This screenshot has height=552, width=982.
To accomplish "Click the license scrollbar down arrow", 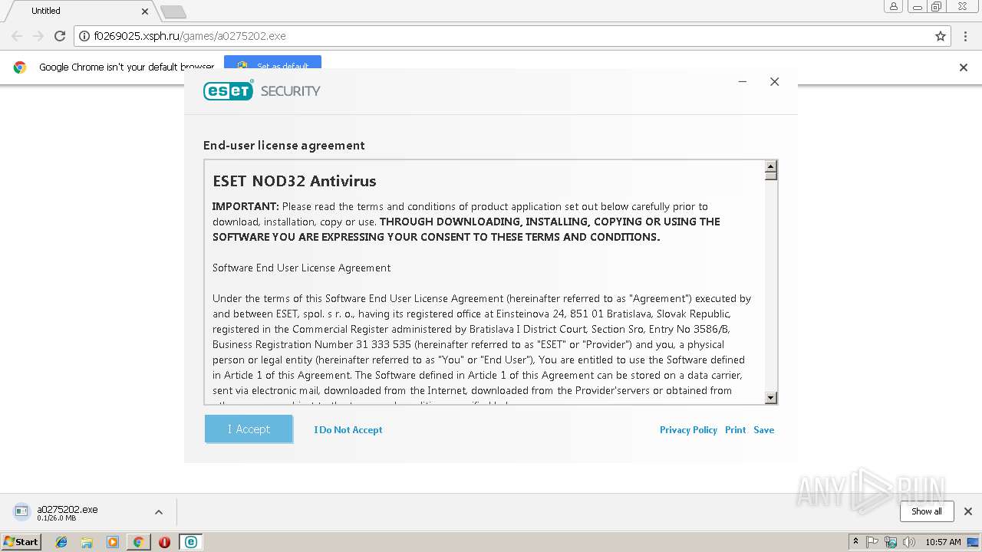I will coord(771,398).
